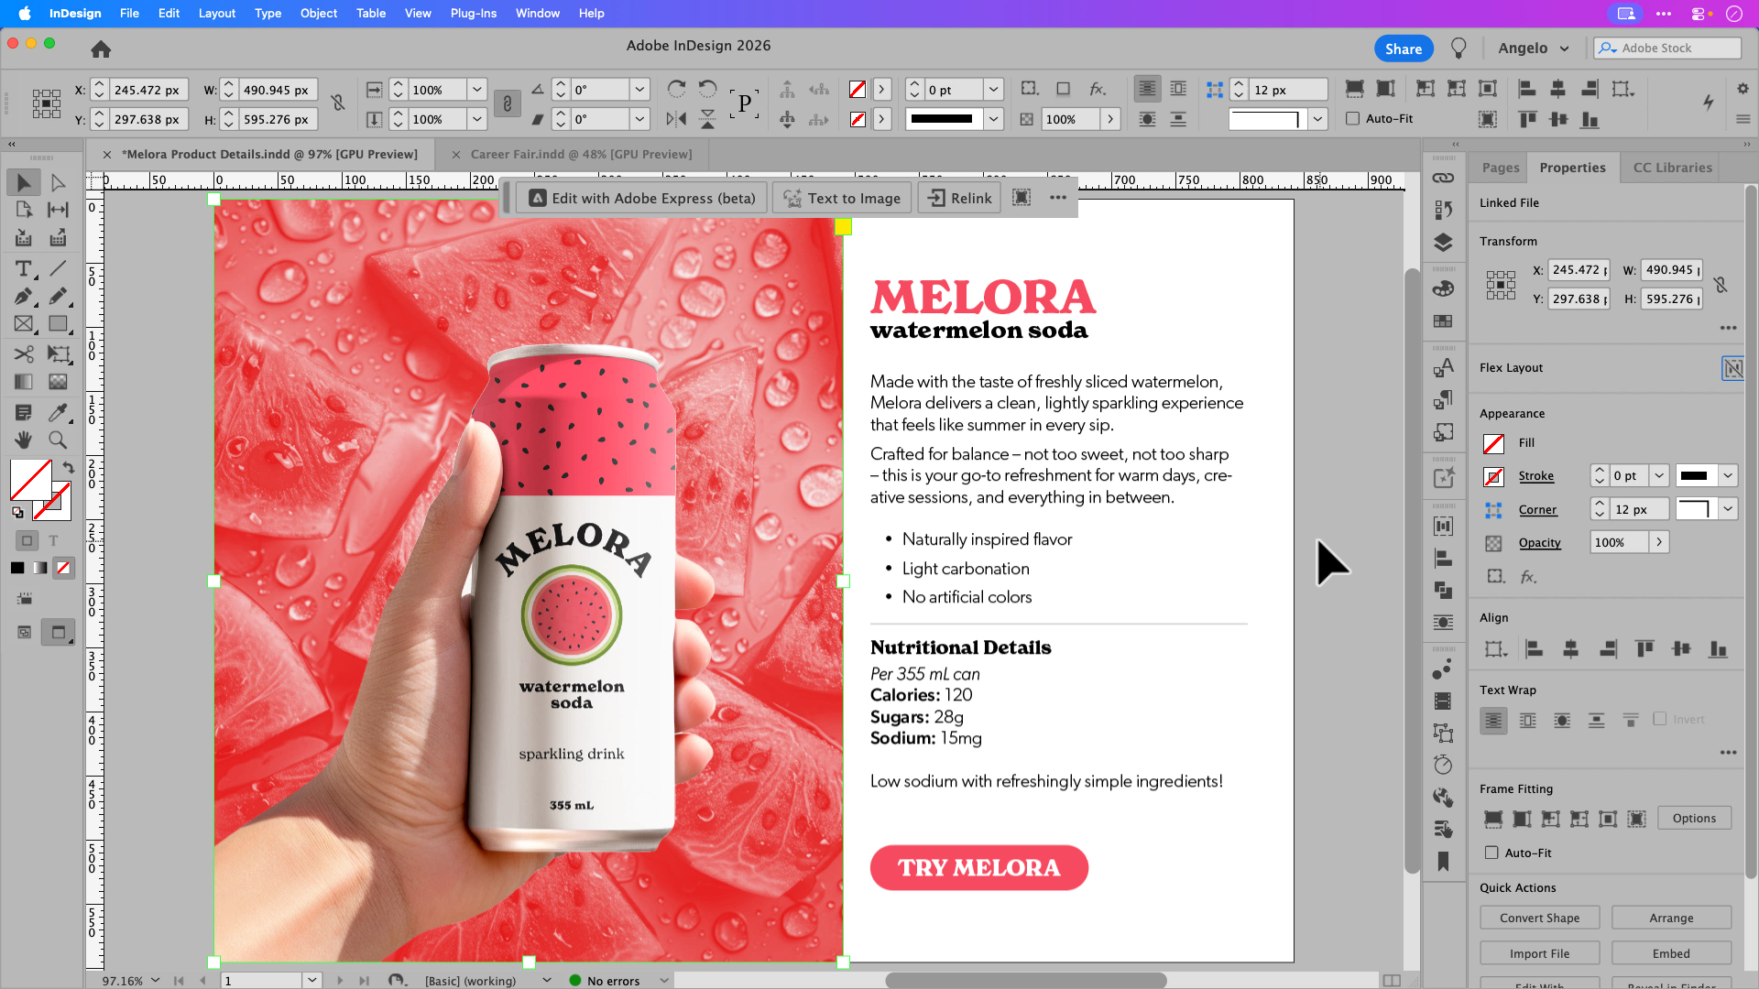
Task: Select the Rectangle tool
Action: [x=58, y=324]
